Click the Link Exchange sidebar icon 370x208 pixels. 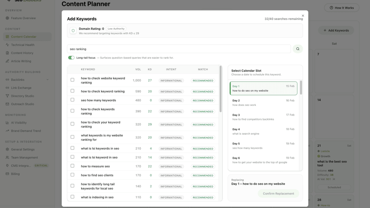pos(7,88)
